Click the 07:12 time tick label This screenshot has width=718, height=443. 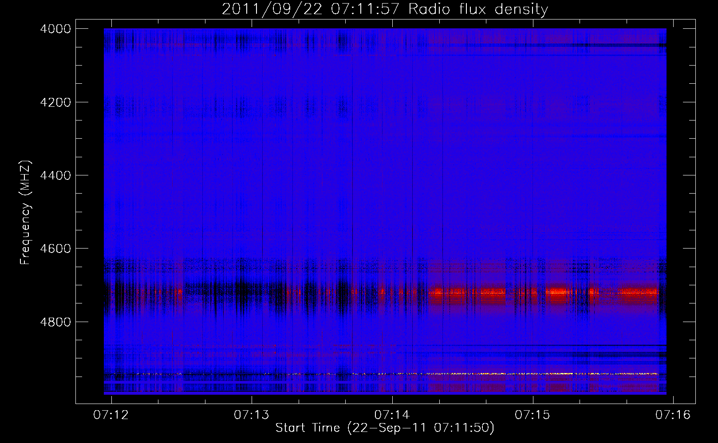coord(111,415)
